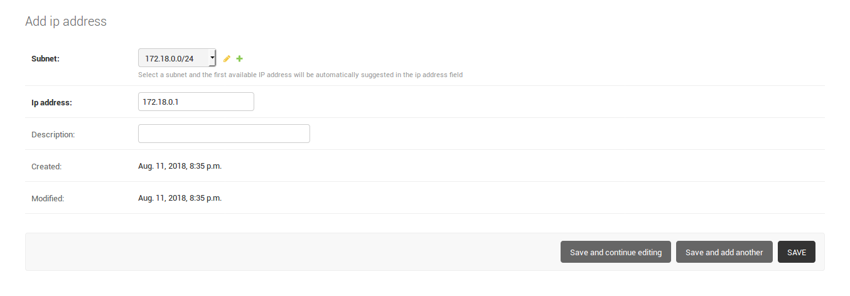Click Save and add another button
Viewport: 850px width, 296px height.
724,252
